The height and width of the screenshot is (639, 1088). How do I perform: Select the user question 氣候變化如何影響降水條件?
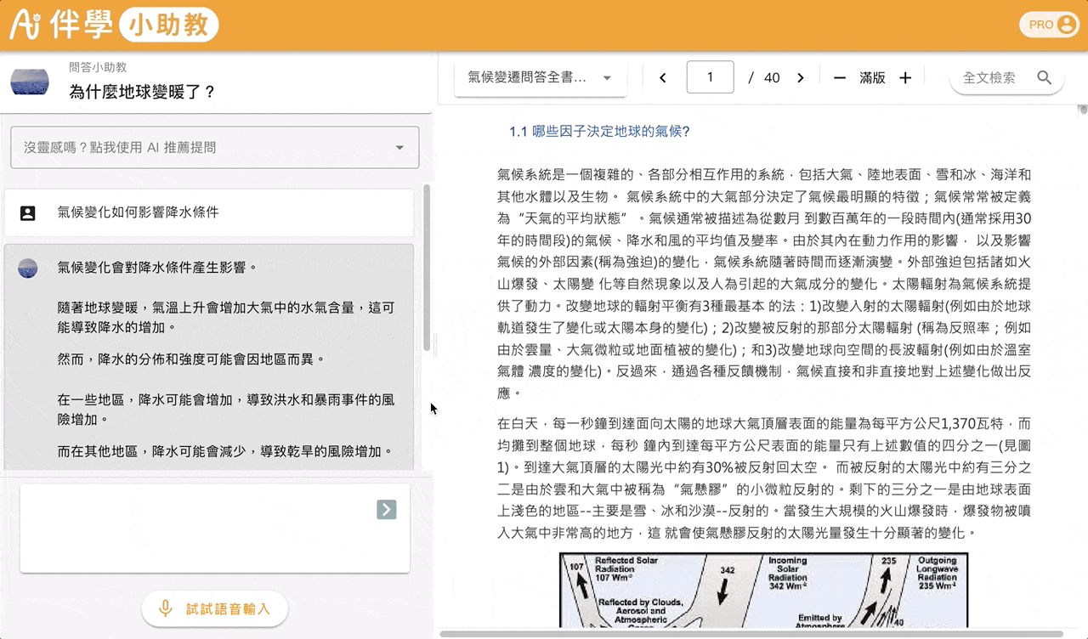coord(209,212)
